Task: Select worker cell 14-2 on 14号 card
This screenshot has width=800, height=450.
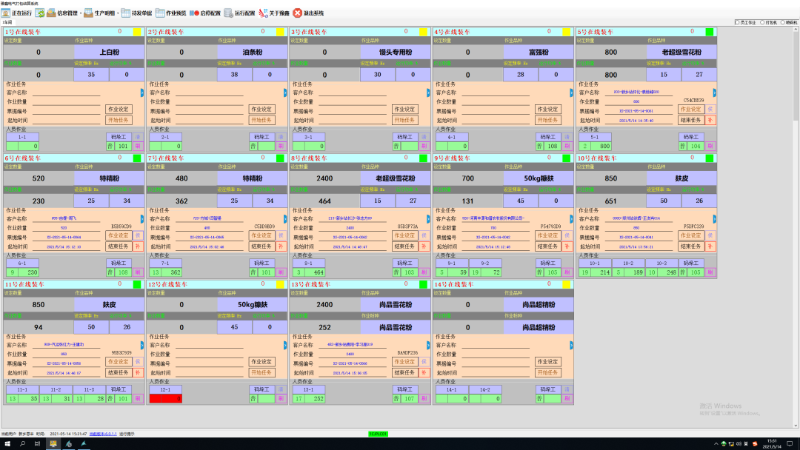Action: click(485, 389)
